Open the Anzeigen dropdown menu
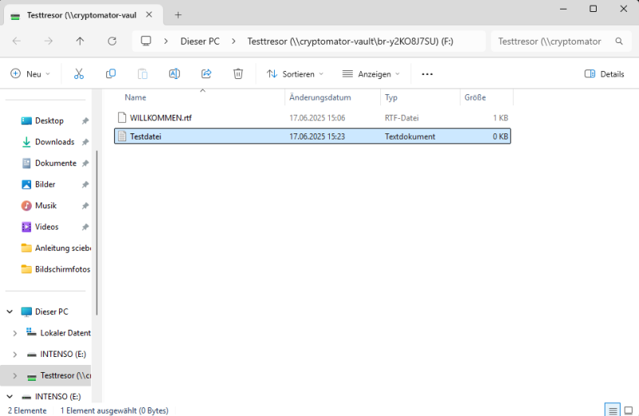 coord(371,73)
